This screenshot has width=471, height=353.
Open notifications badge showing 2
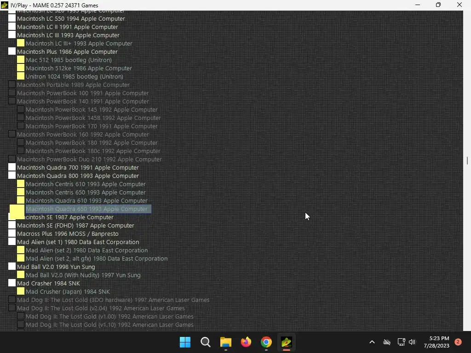click(458, 342)
